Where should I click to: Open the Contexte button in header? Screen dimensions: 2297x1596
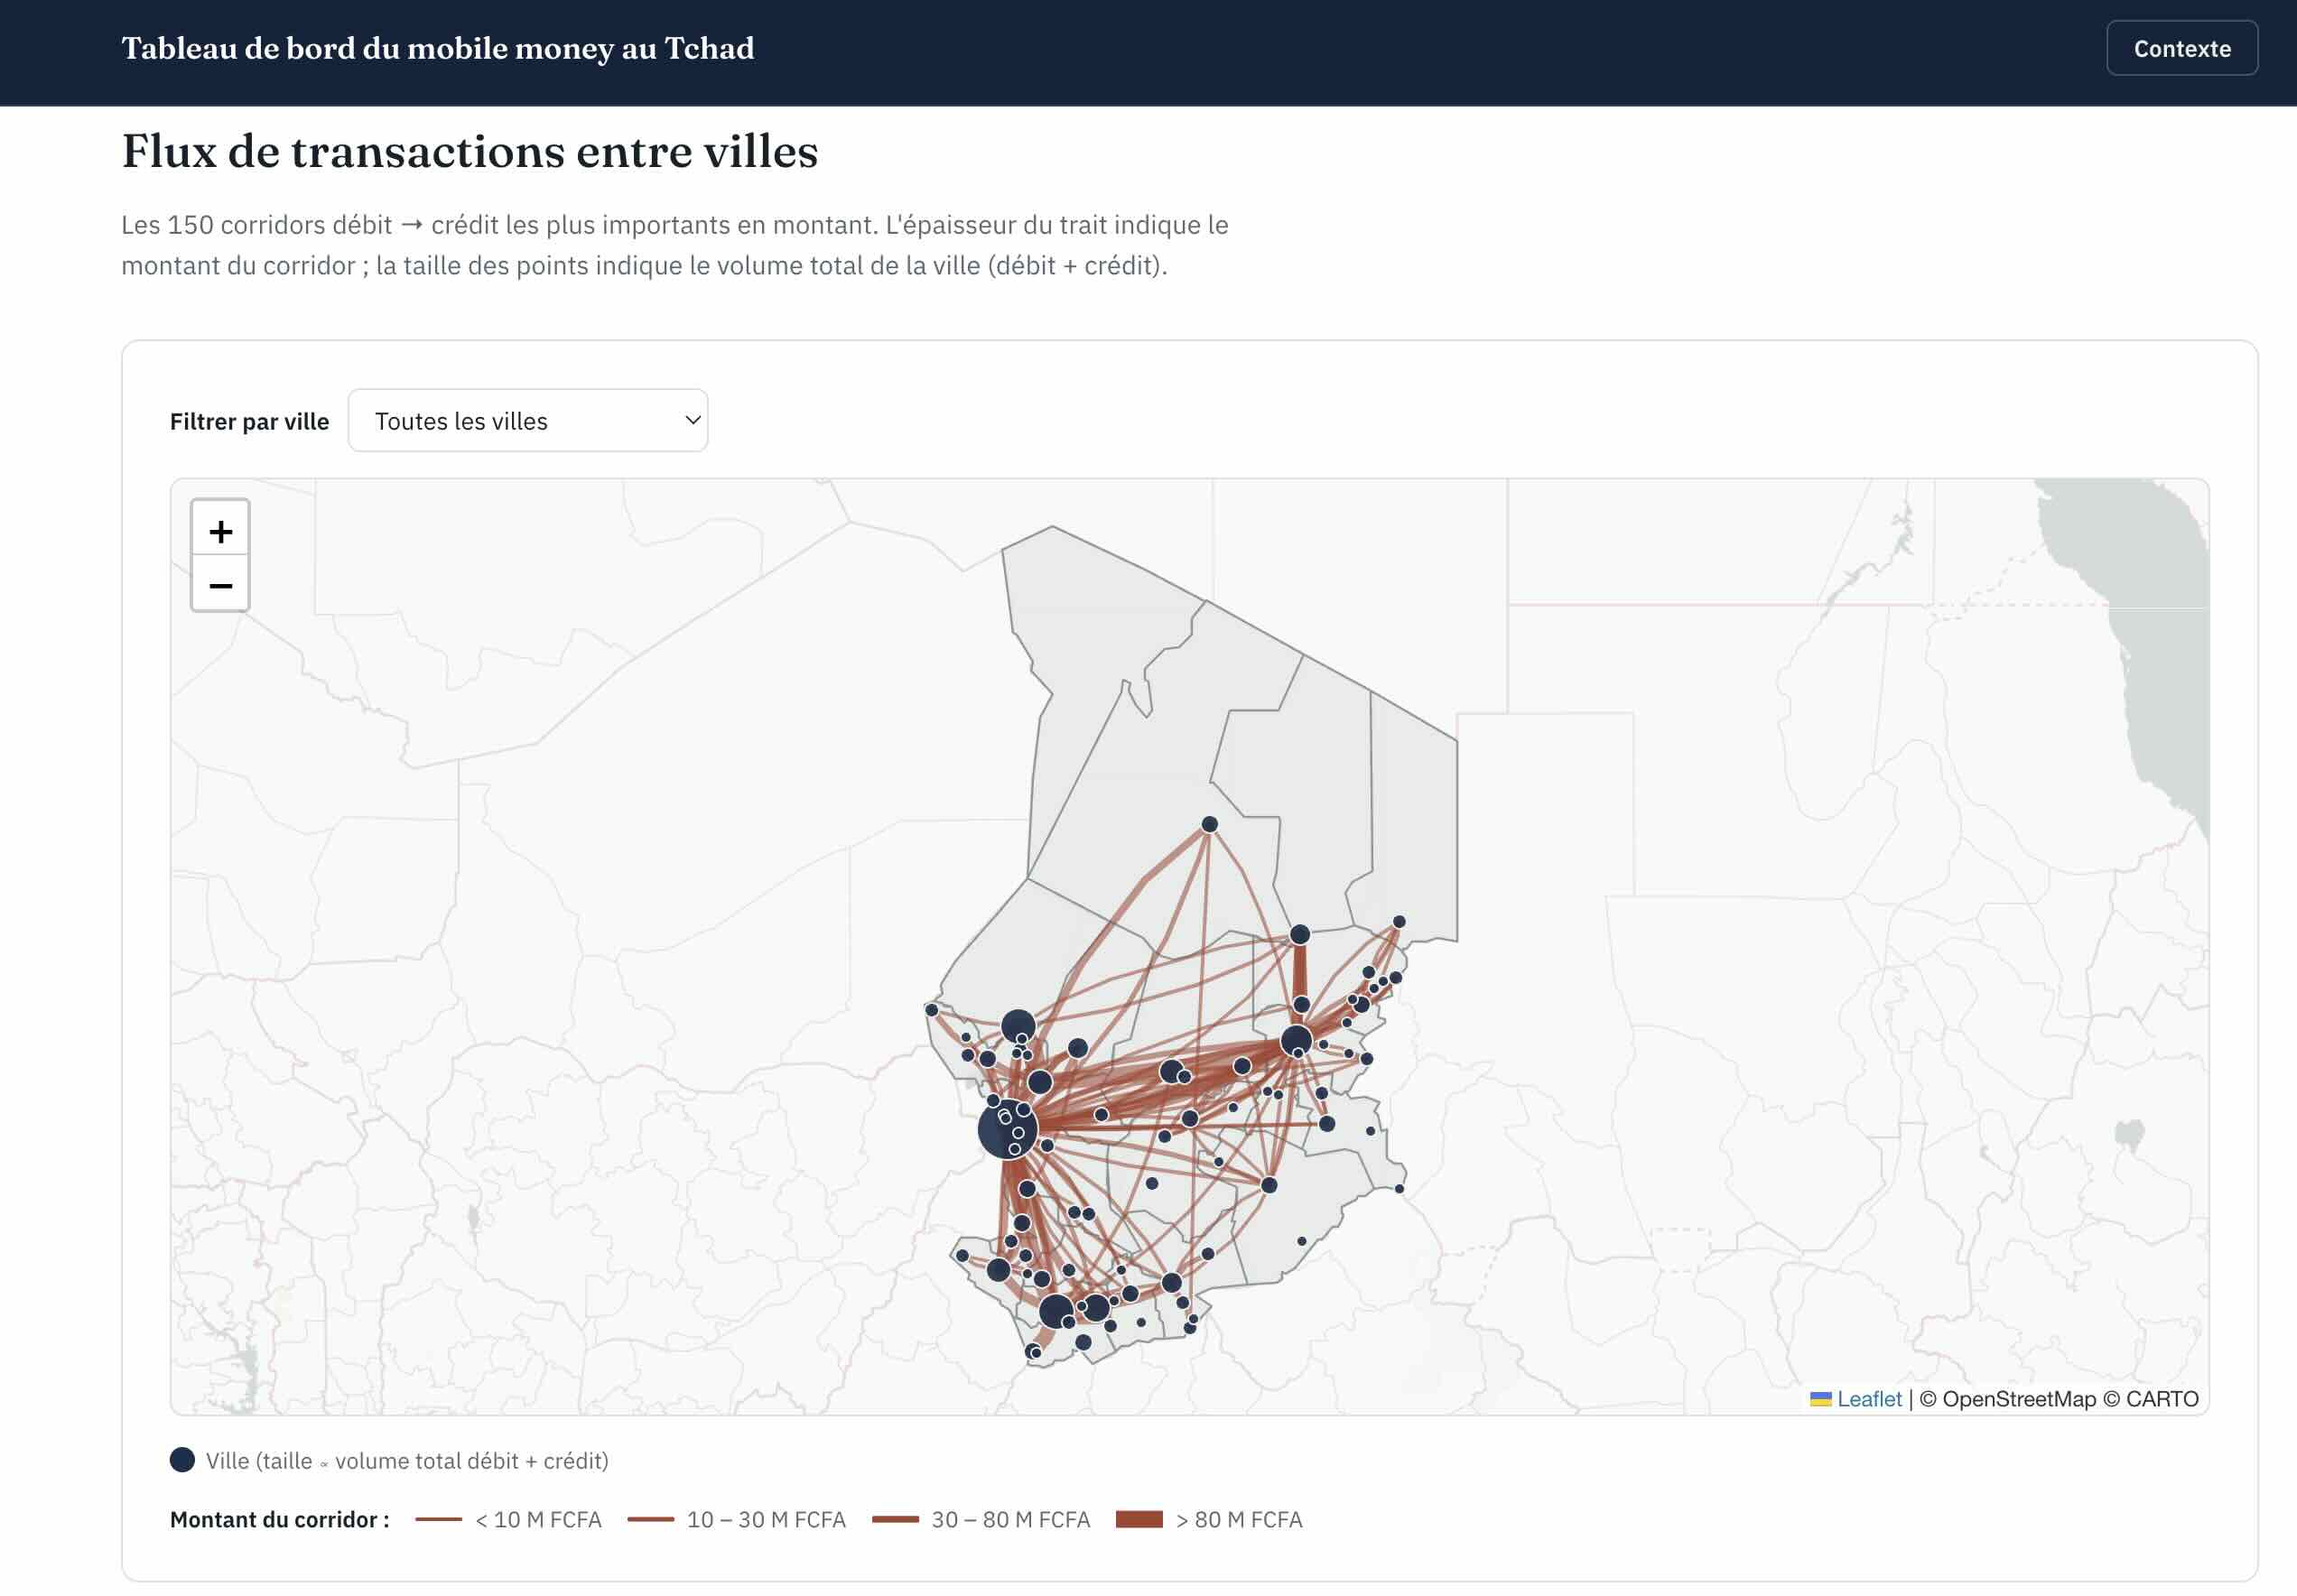tap(2181, 48)
